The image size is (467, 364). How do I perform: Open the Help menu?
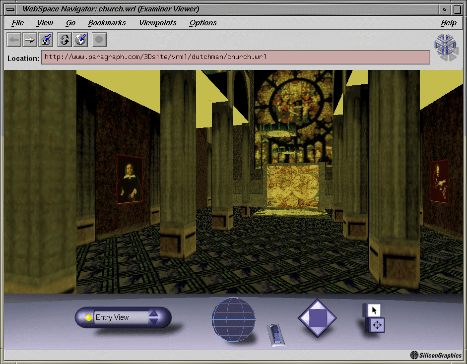coord(449,23)
